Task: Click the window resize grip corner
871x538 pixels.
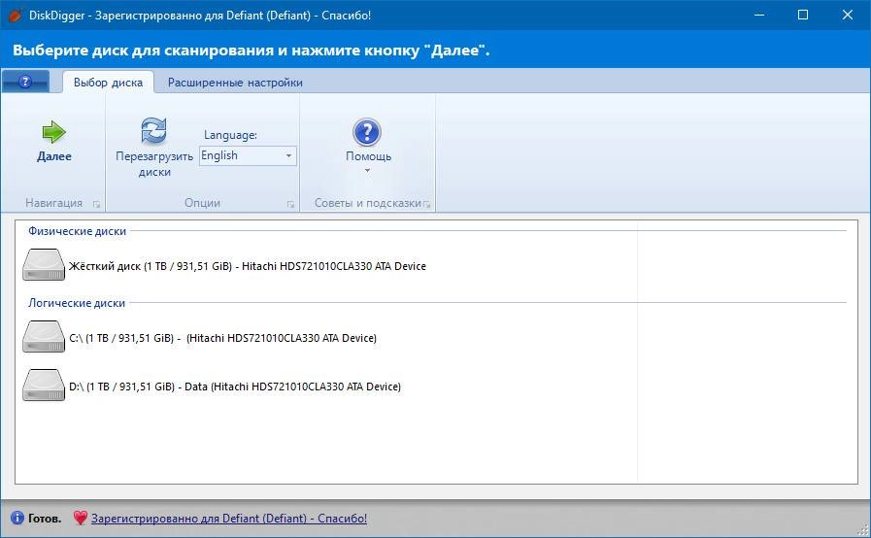Action: [864, 531]
